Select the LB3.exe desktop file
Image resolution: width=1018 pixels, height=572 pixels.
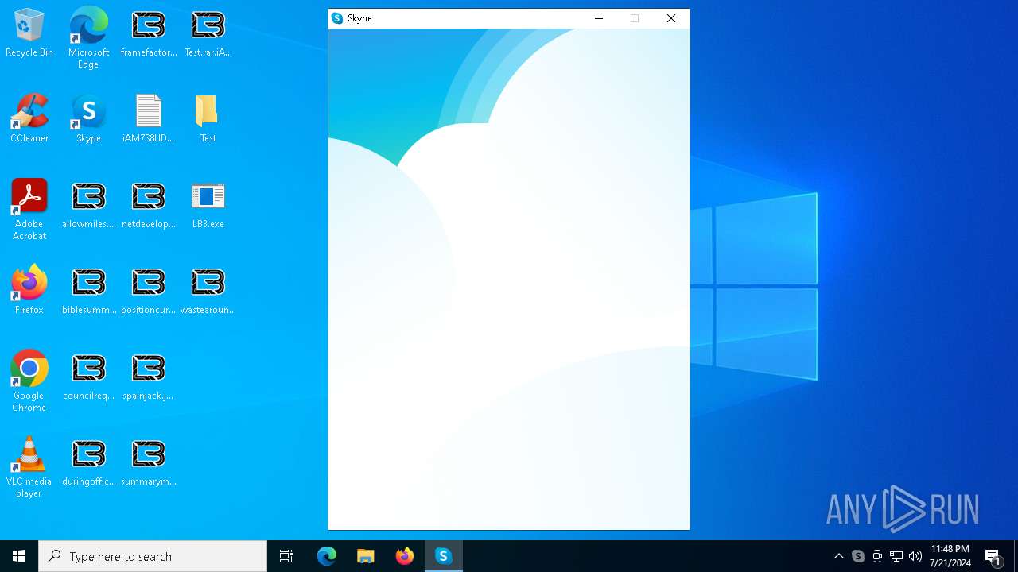[x=208, y=205]
